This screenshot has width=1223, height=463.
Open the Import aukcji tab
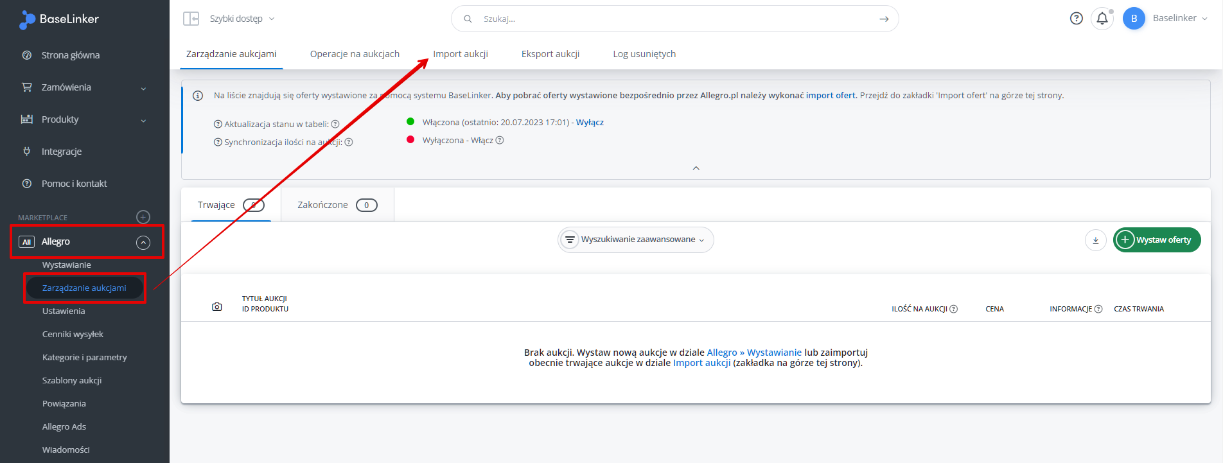click(461, 54)
